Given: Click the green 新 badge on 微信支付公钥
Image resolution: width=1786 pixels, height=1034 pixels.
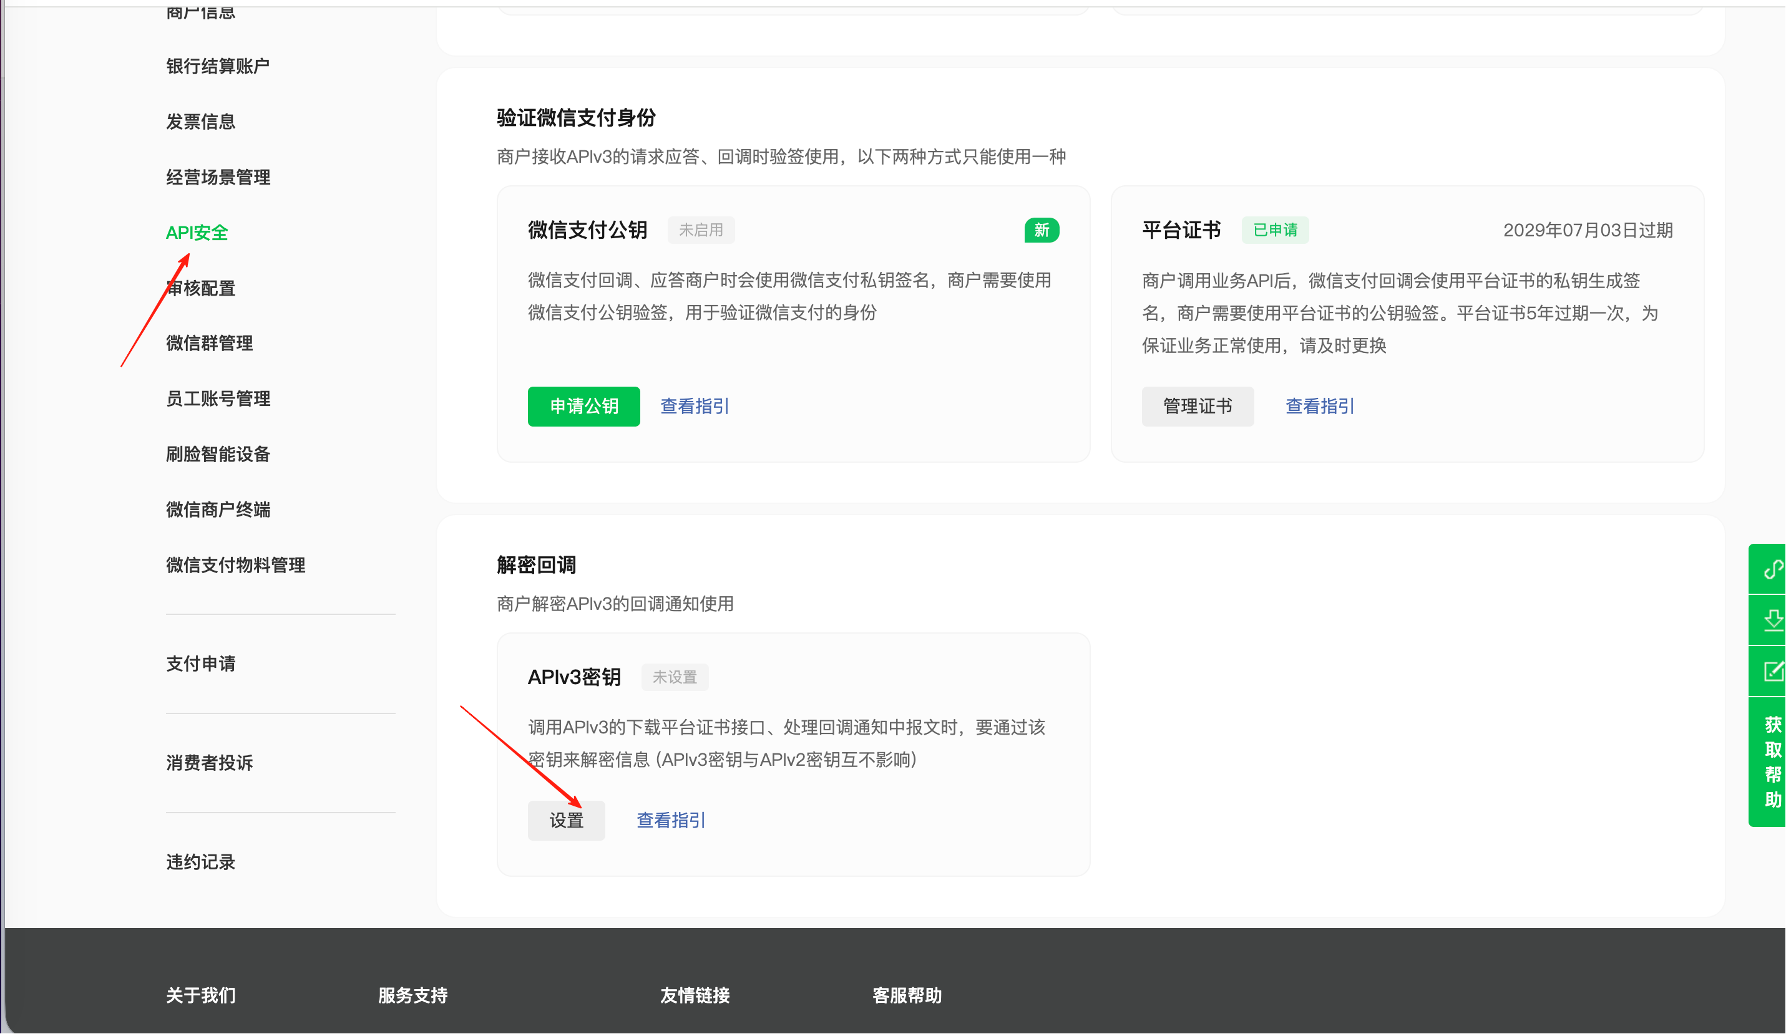Looking at the screenshot, I should point(1042,230).
